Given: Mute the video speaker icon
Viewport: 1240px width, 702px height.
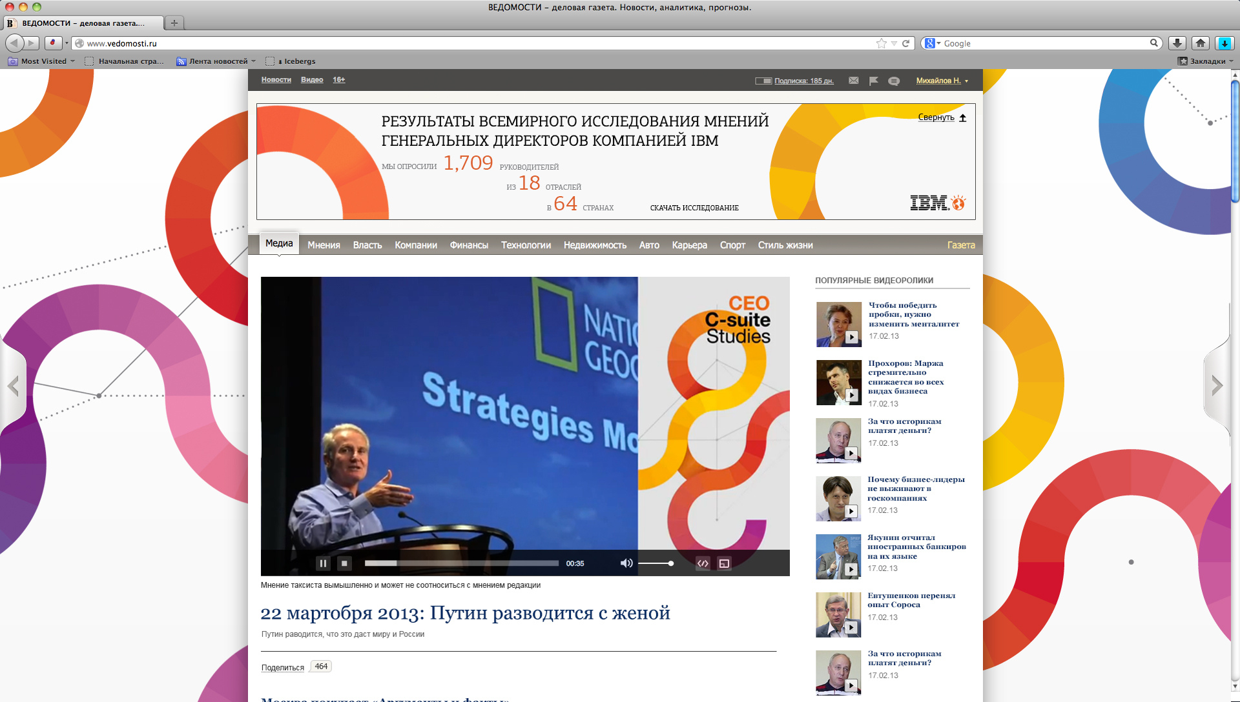Looking at the screenshot, I should [626, 563].
